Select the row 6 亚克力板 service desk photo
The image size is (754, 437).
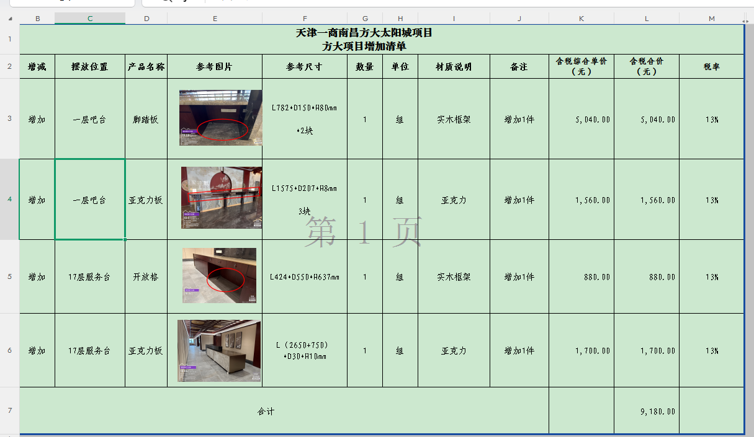(219, 351)
